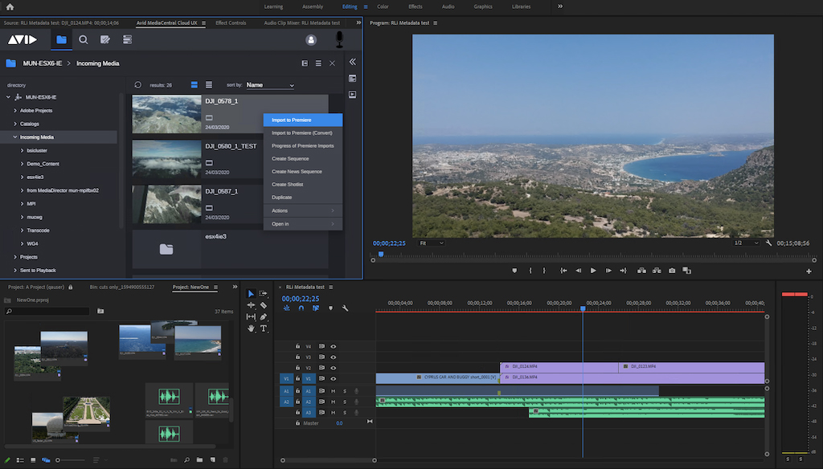Open timeline display settings wrench
The image size is (823, 469).
pos(345,308)
